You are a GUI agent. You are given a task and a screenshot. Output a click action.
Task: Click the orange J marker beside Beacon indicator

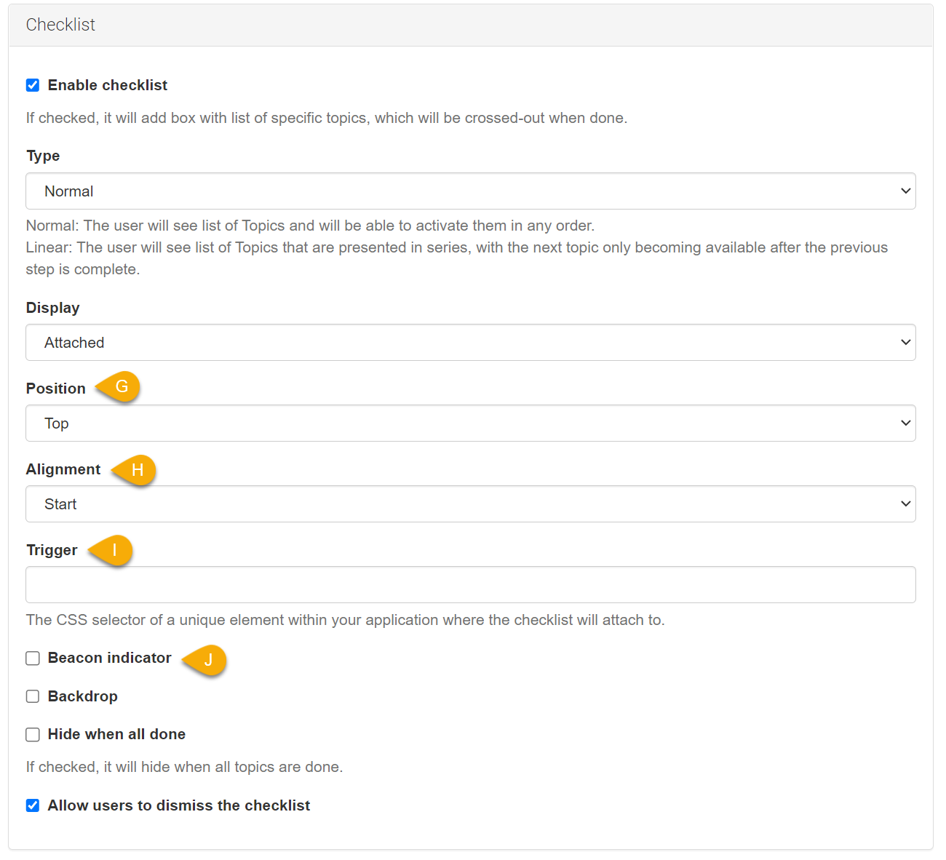point(207,660)
